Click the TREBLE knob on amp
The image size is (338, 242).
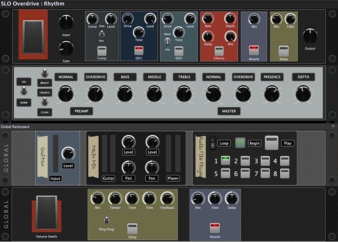point(184,94)
